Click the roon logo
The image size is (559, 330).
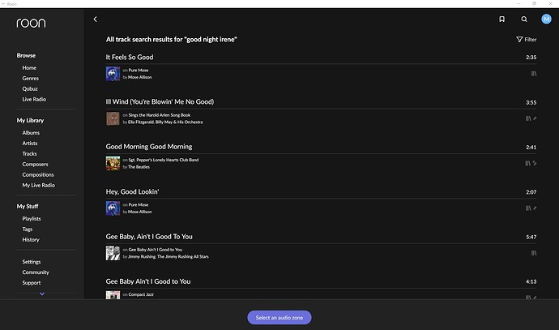coord(31,24)
